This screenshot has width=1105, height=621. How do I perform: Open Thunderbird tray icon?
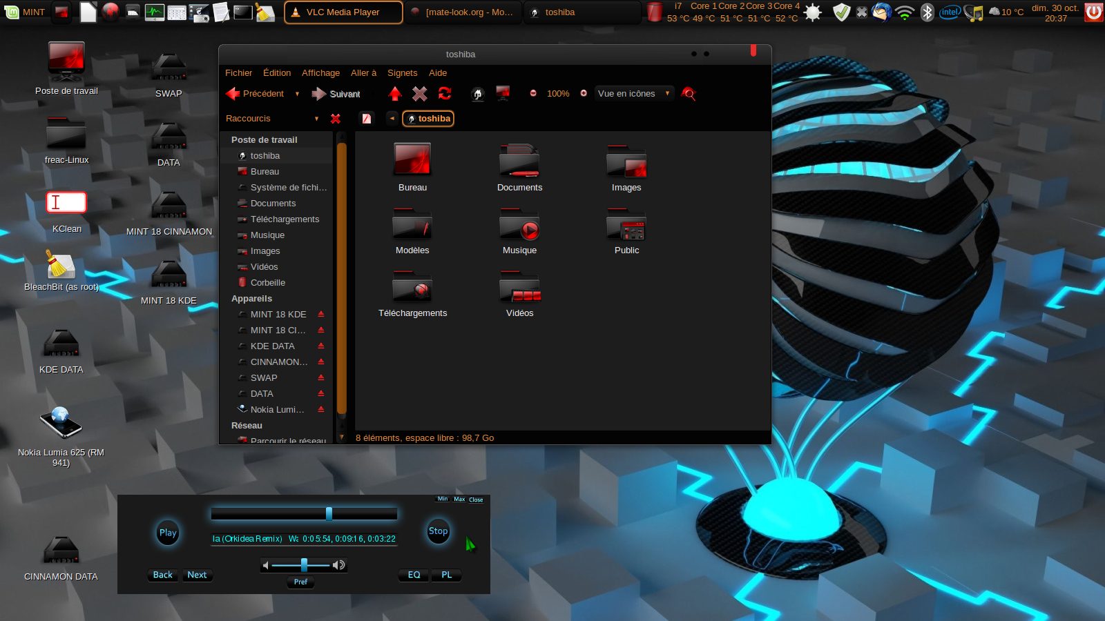point(882,12)
